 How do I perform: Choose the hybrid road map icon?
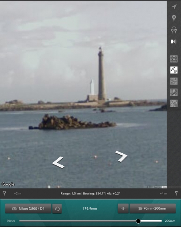pos(174,92)
